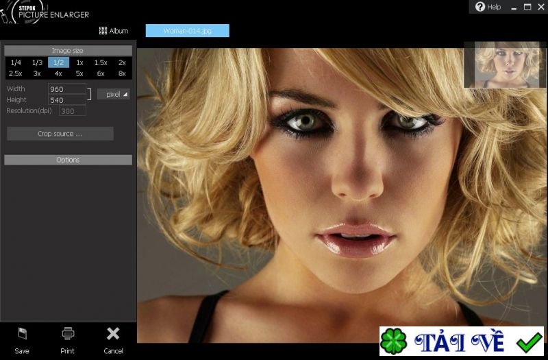Select 6x image size preset
The image size is (548, 360).
(x=101, y=73)
